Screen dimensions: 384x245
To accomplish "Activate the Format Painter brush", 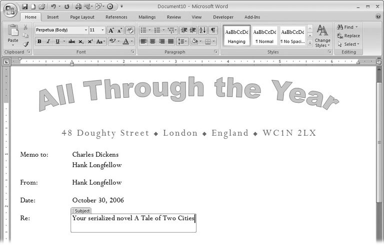I will coord(25,44).
